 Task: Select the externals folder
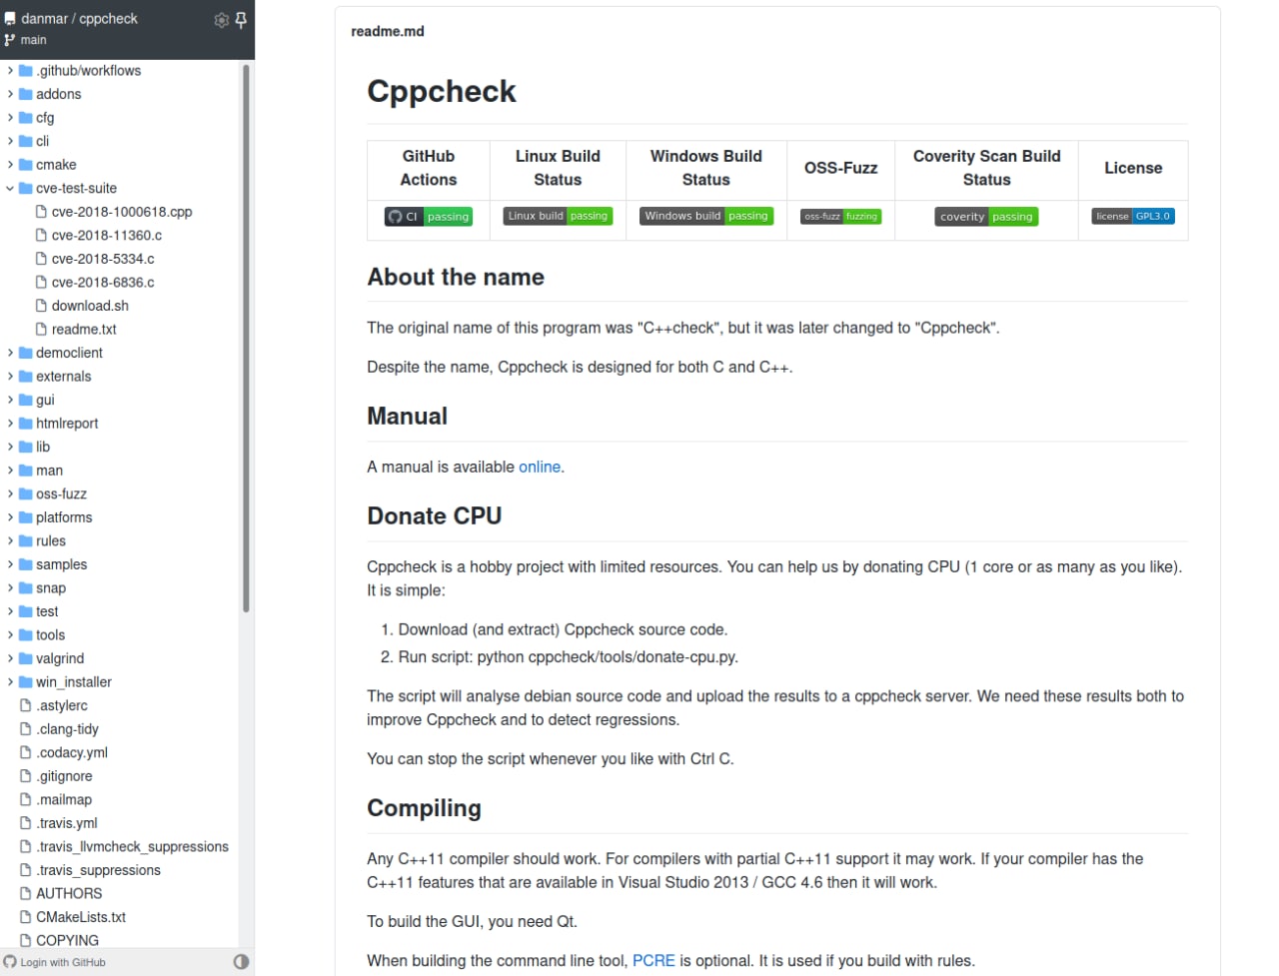(63, 377)
